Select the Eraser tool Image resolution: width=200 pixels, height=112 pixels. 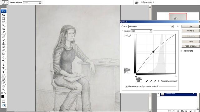pos(3,50)
